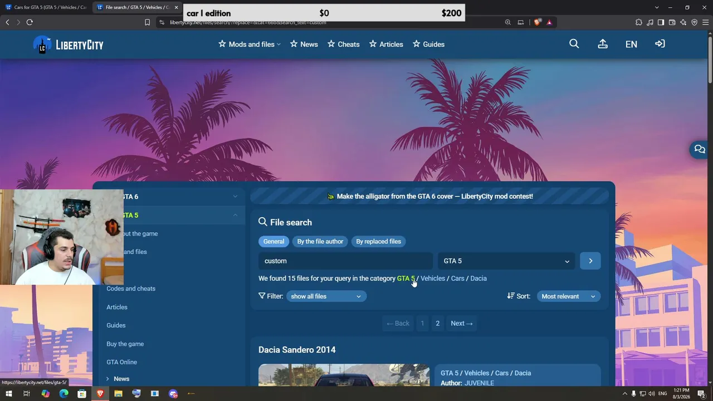The height and width of the screenshot is (401, 713).
Task: Go to results page 2
Action: coord(438,324)
